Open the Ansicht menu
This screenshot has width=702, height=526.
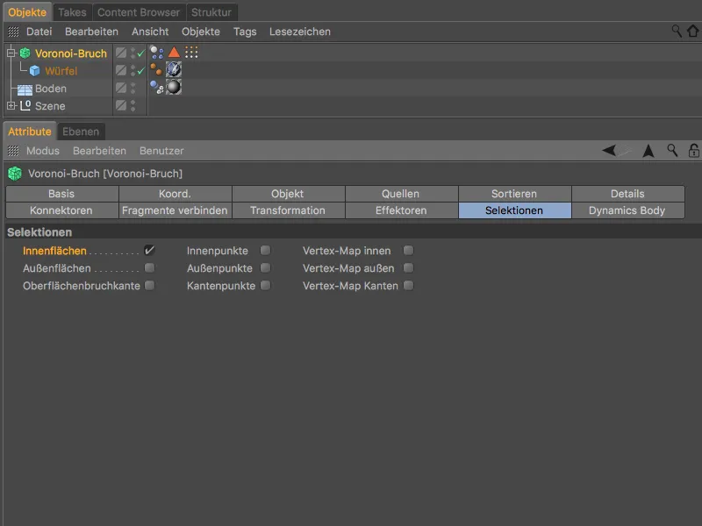pos(150,32)
